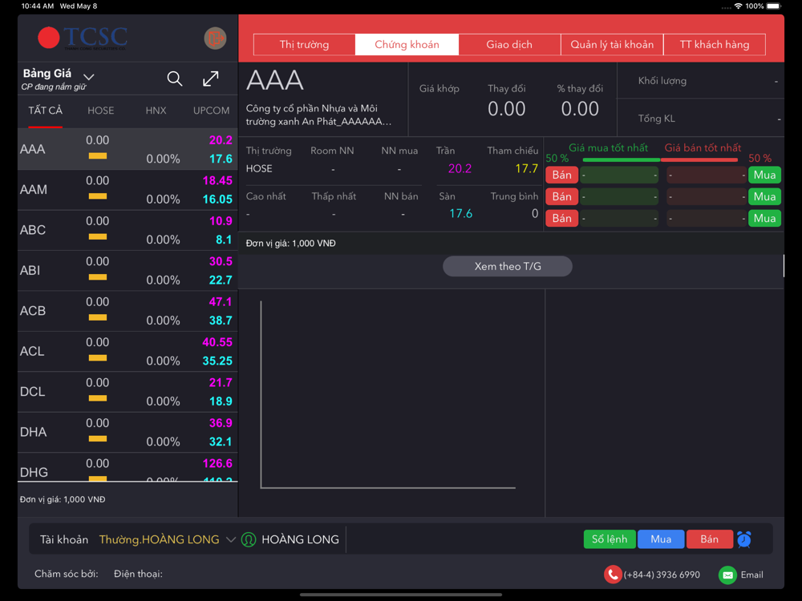Open the Thị trường tab
This screenshot has height=601, width=802.
304,44
